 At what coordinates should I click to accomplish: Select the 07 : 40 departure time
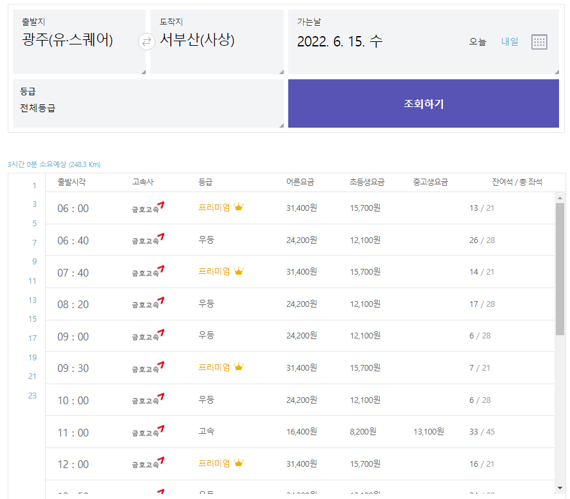coord(73,273)
